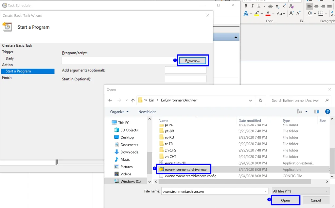Click the Add arguments input field

coord(185,70)
